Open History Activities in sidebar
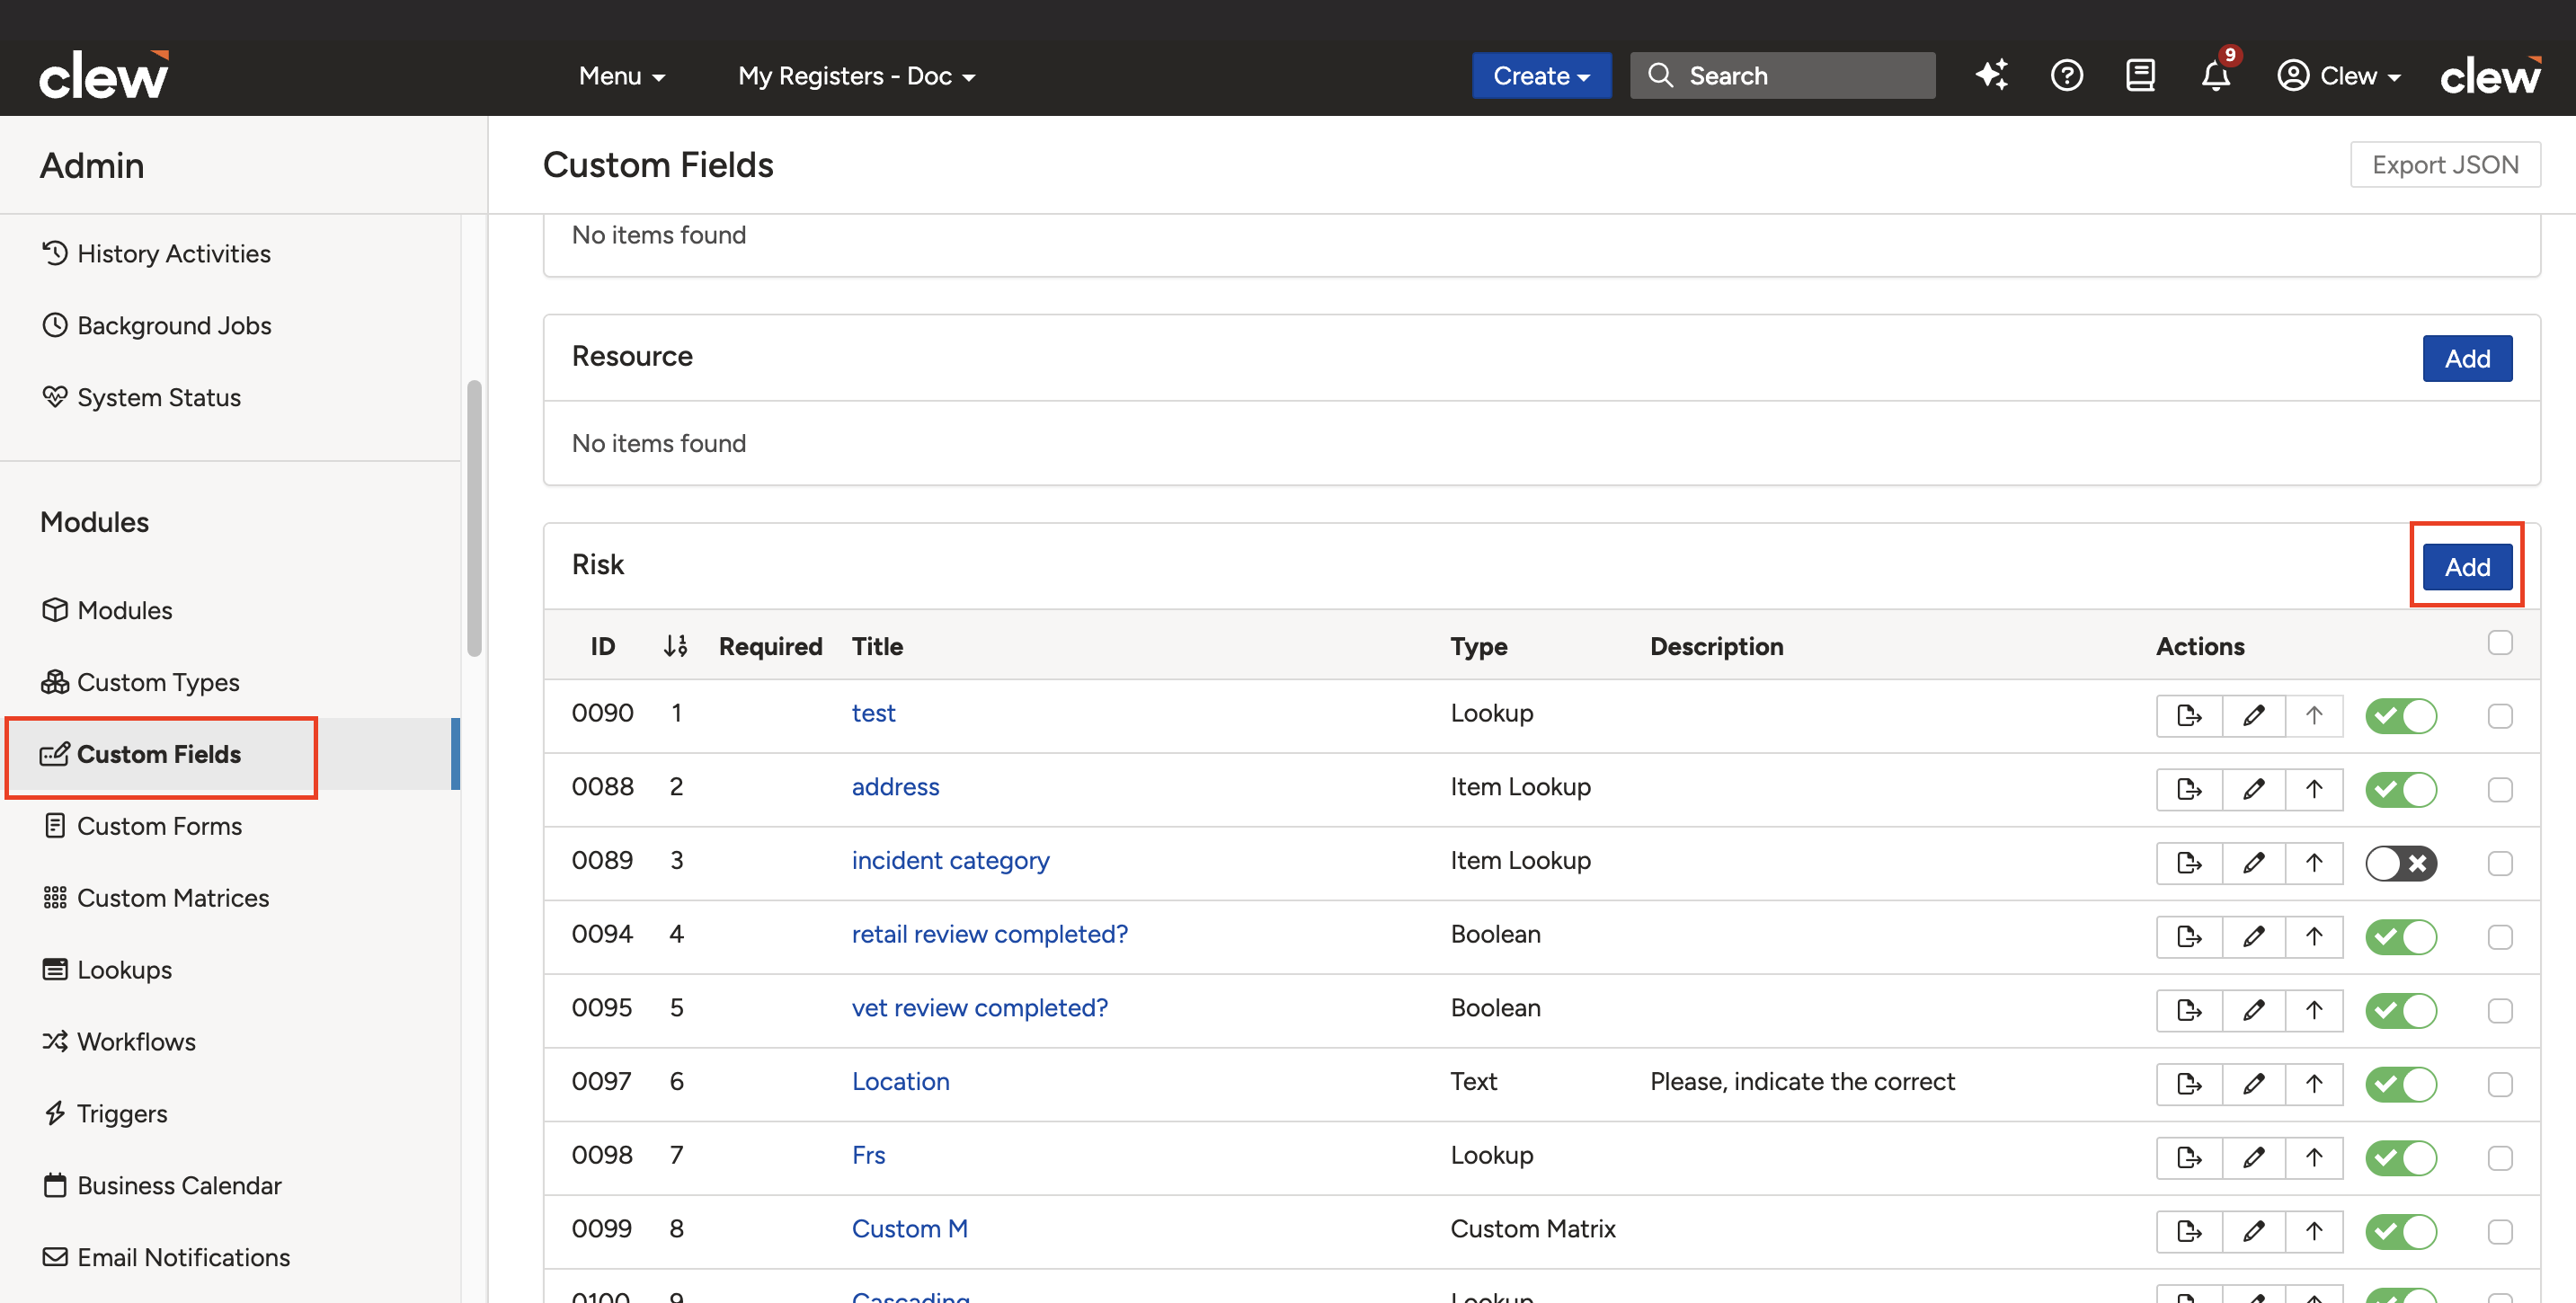The width and height of the screenshot is (2576, 1303). [156, 253]
